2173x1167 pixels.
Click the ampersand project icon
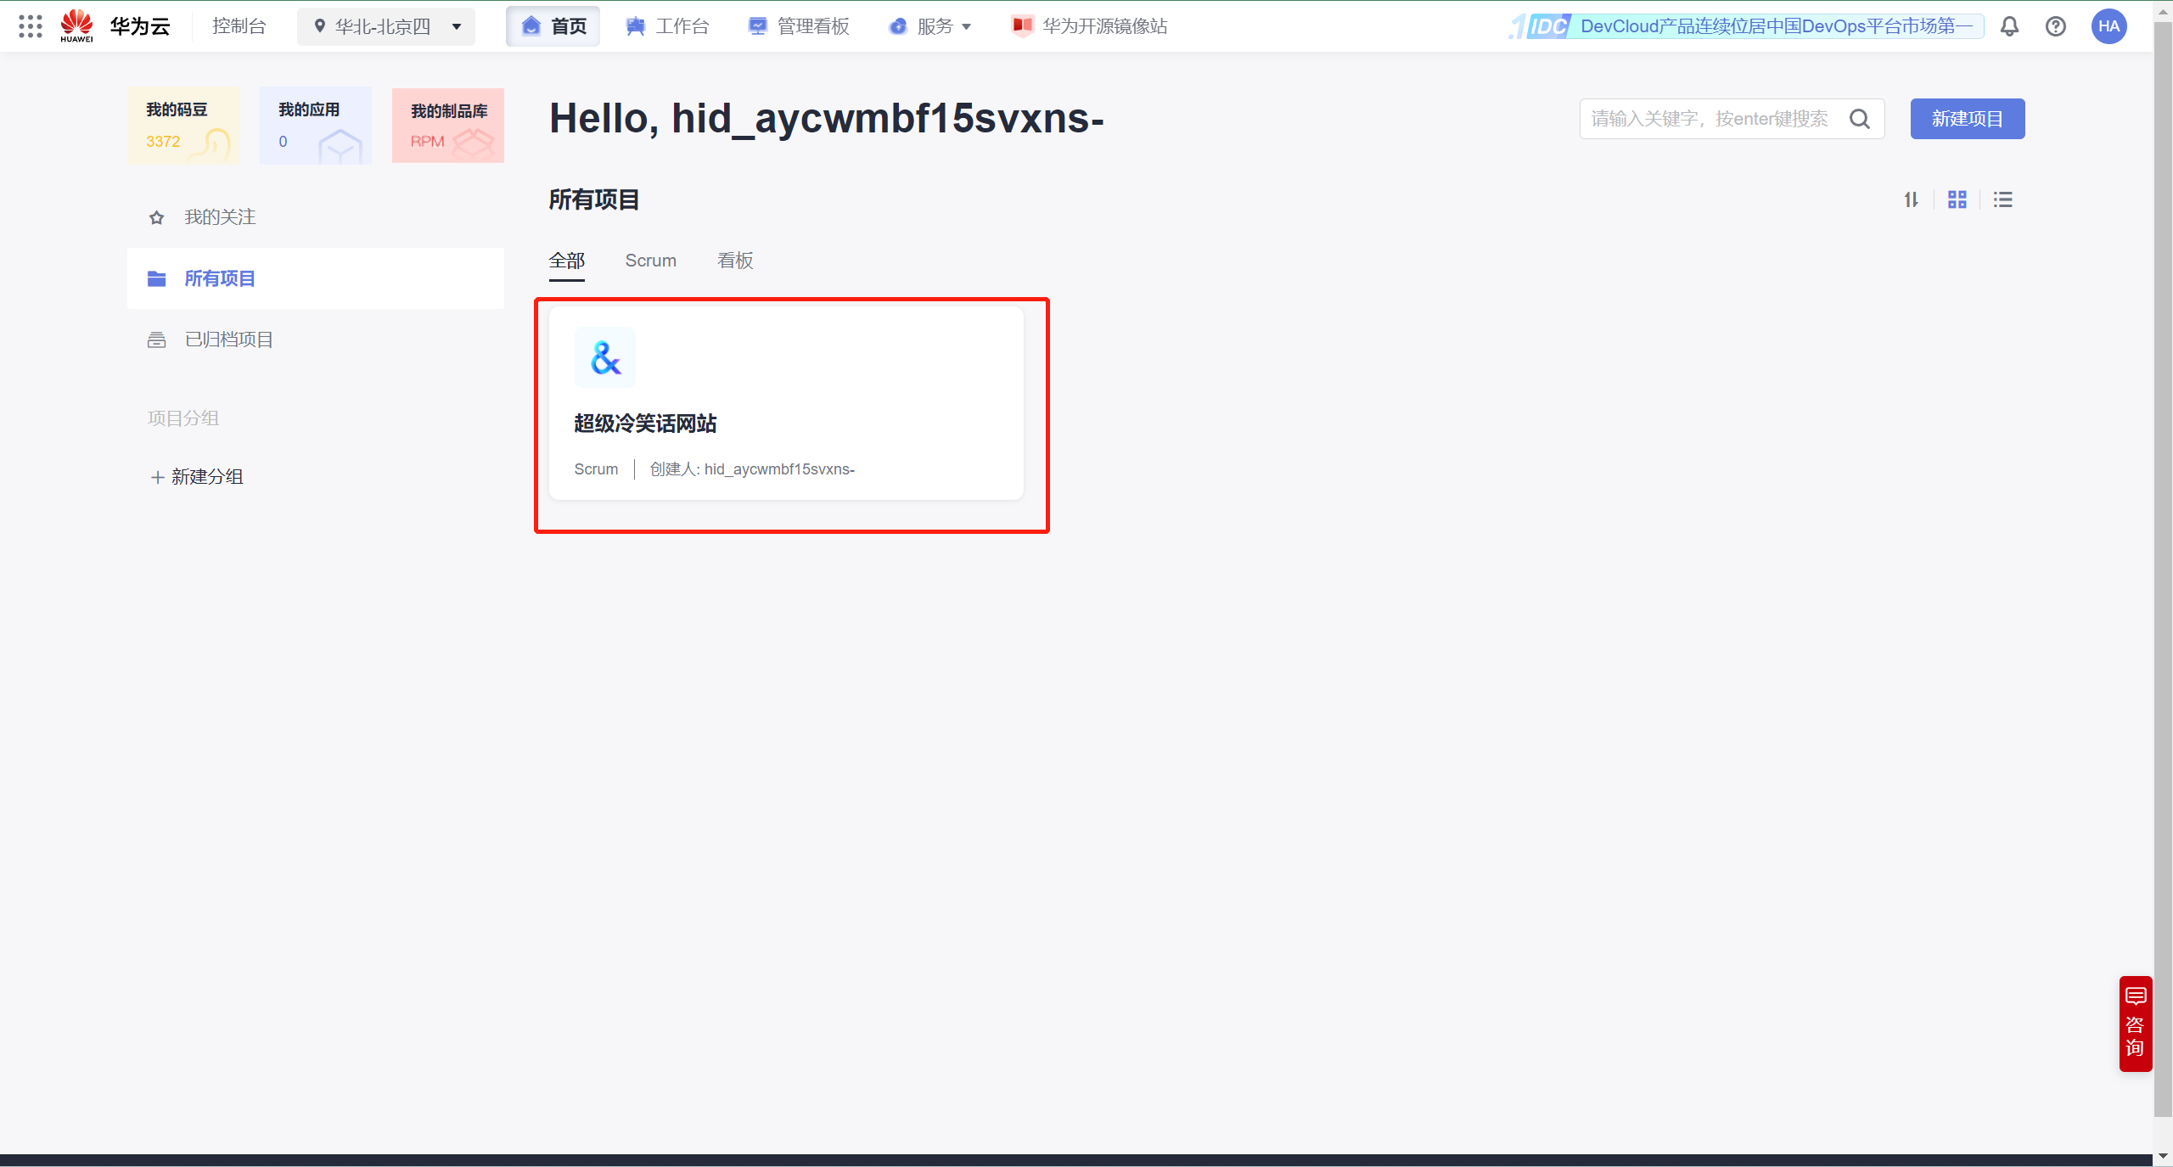[x=605, y=357]
